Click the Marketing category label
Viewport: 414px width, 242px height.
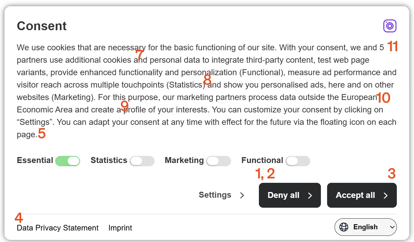click(184, 160)
